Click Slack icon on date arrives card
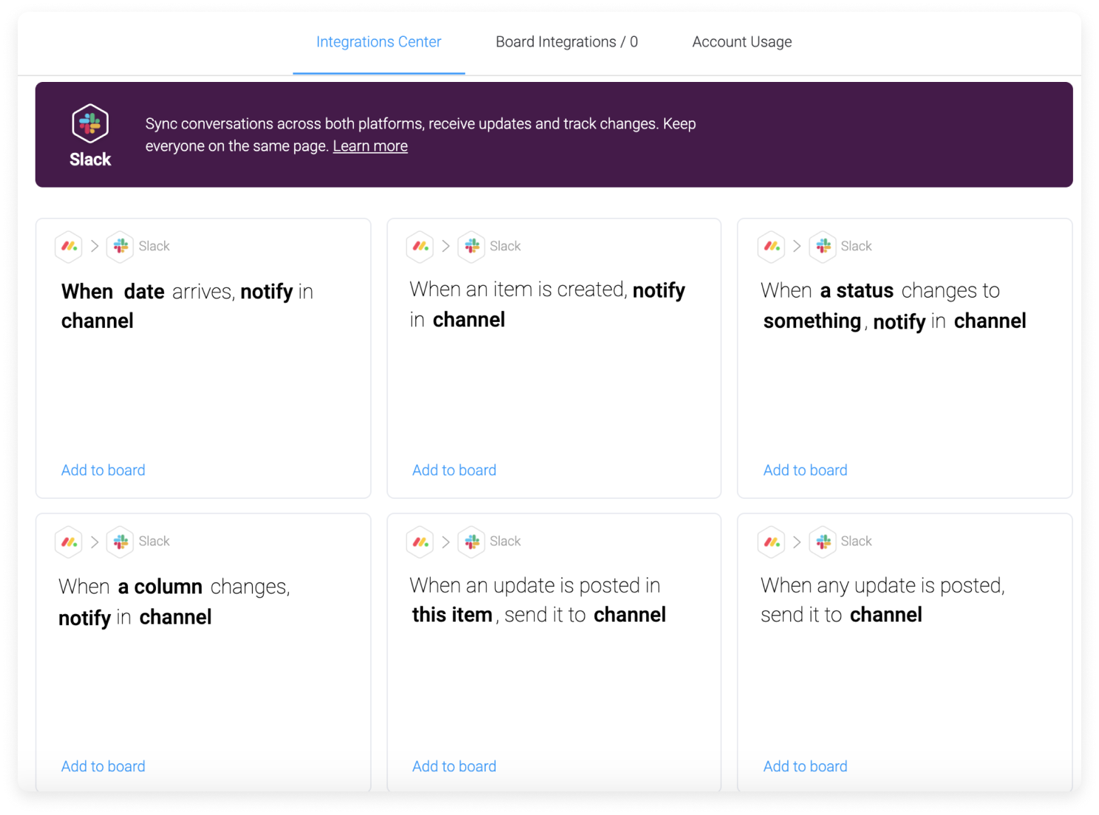1099x815 pixels. point(120,247)
